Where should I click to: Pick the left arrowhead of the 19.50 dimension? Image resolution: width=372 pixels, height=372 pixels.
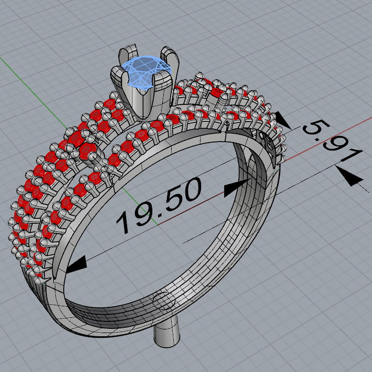(76, 264)
